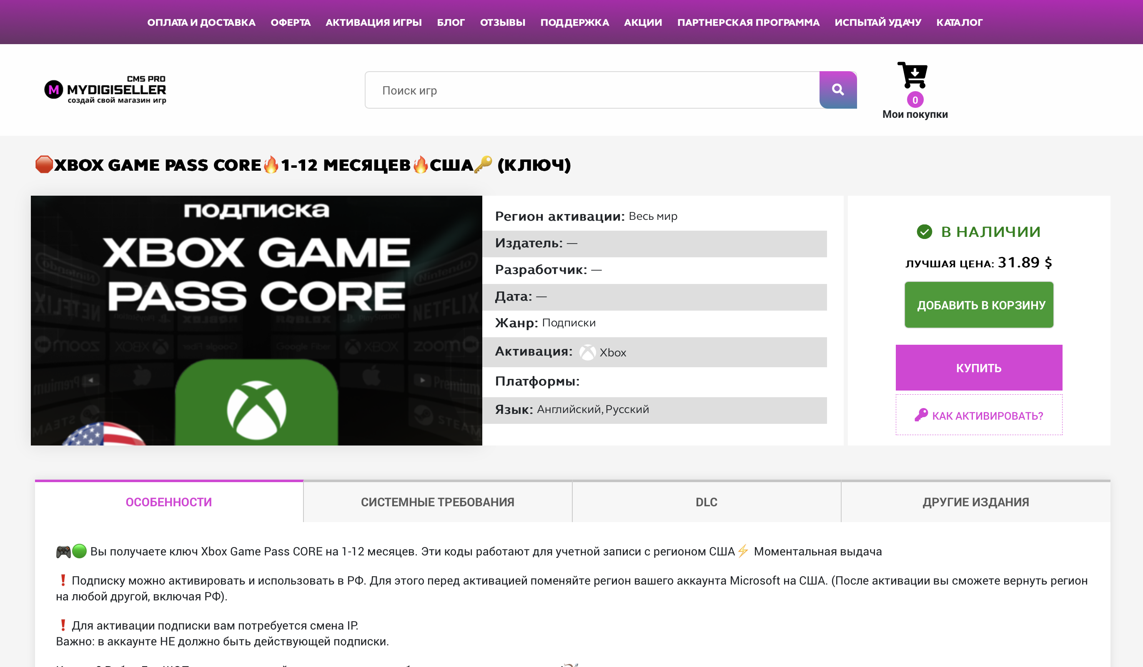Click the Издатель row
Viewport: 1143px width, 667px height.
tap(654, 244)
